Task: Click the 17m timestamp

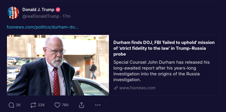Action: [x=67, y=16]
